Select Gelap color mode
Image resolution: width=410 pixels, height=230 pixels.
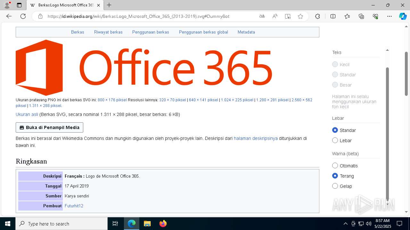click(x=335, y=186)
